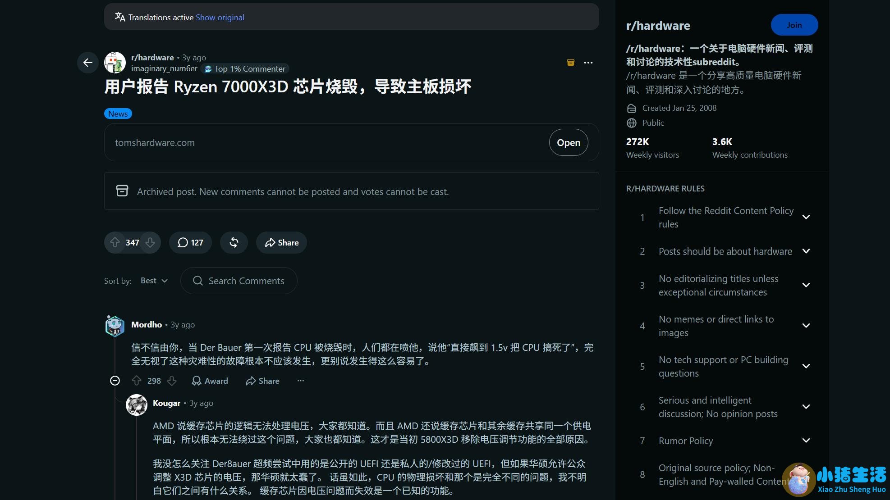The height and width of the screenshot is (500, 890).
Task: Share the post
Action: click(281, 242)
